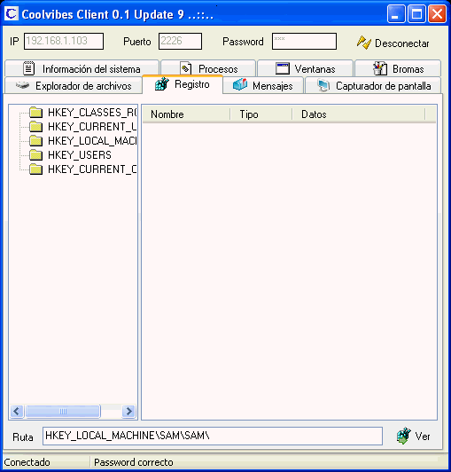Switch to Explorador de archivos tab
The width and height of the screenshot is (451, 472).
[x=74, y=85]
